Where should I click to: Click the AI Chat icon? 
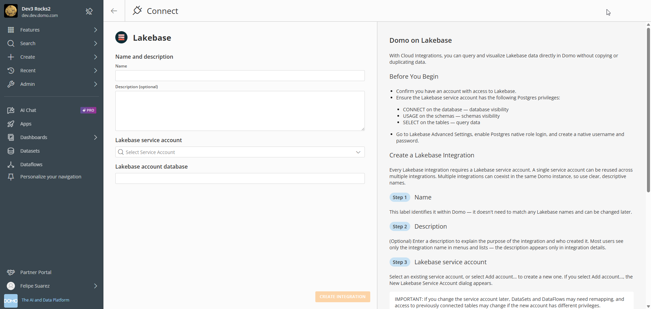pos(11,110)
